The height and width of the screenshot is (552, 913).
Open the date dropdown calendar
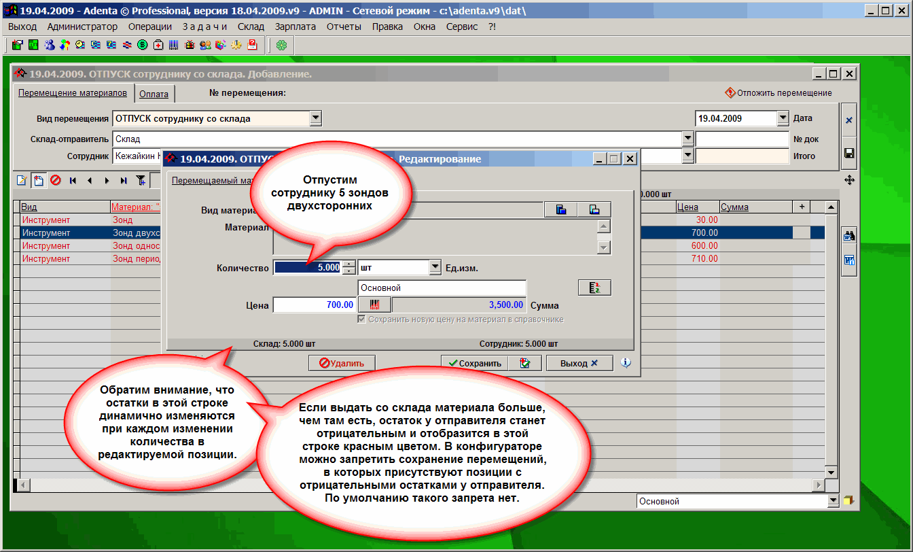point(783,118)
